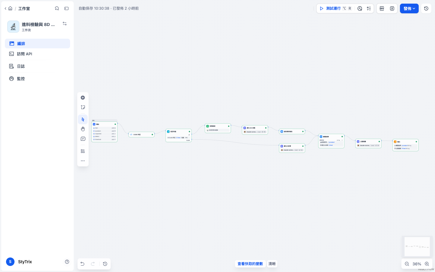This screenshot has height=272, width=435.
Task: Undo the last canvas change
Action: coord(82,264)
